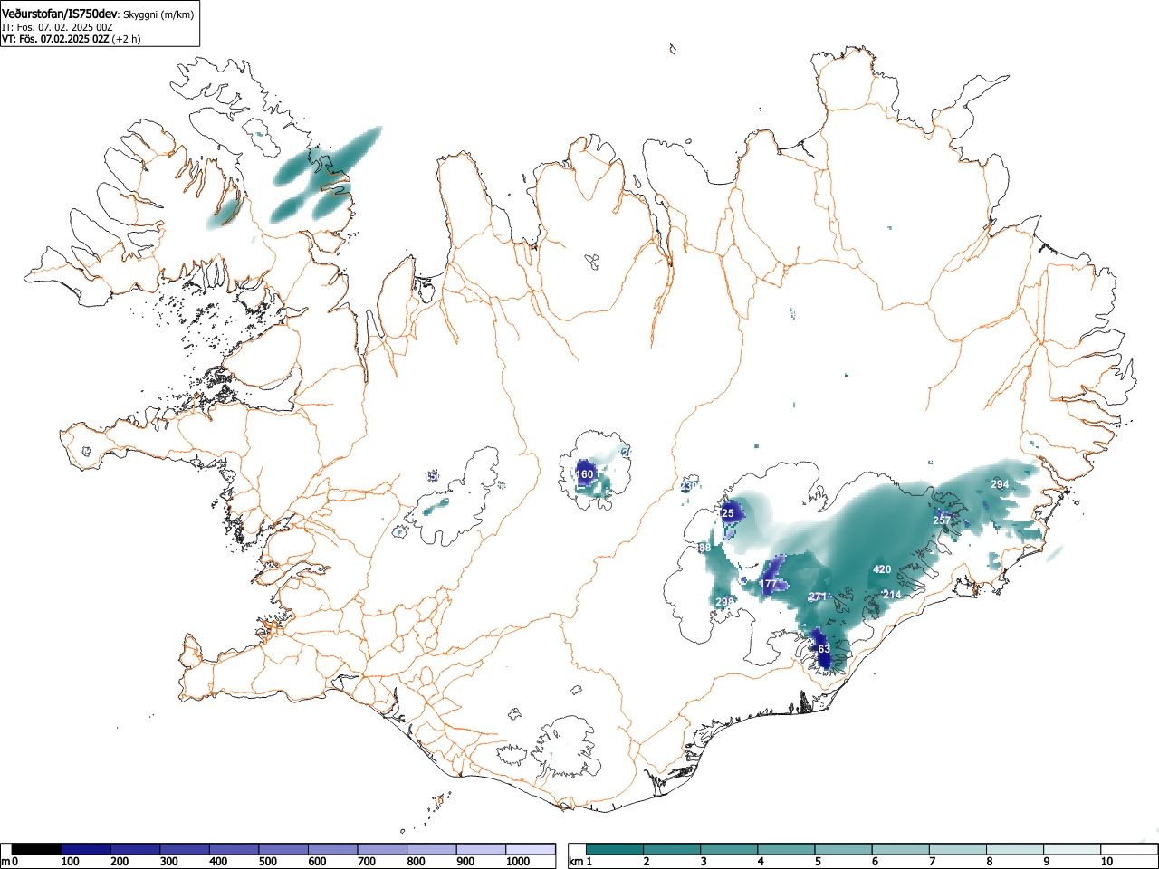Click the title text 'Veðurstofan/IS750dev'
The height and width of the screenshot is (869, 1159).
point(60,14)
